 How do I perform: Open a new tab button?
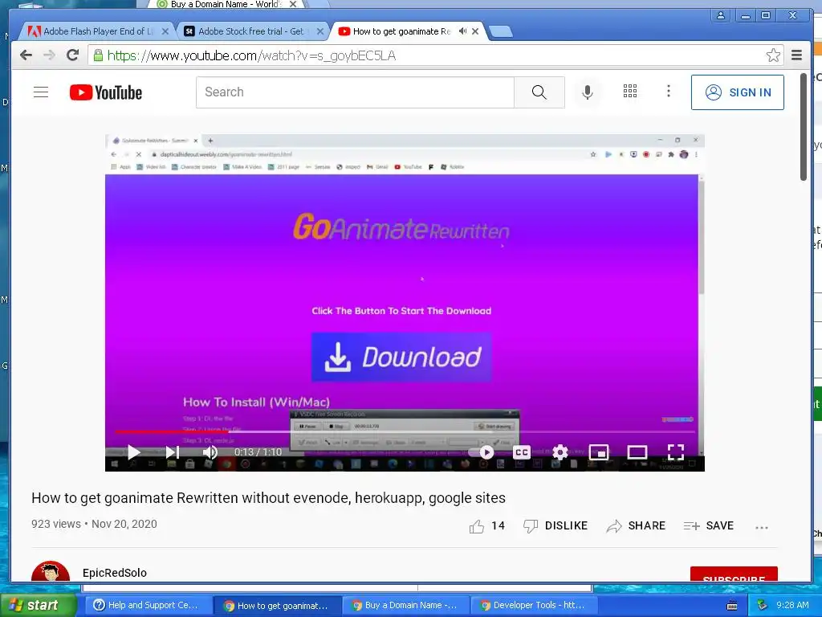tap(501, 32)
